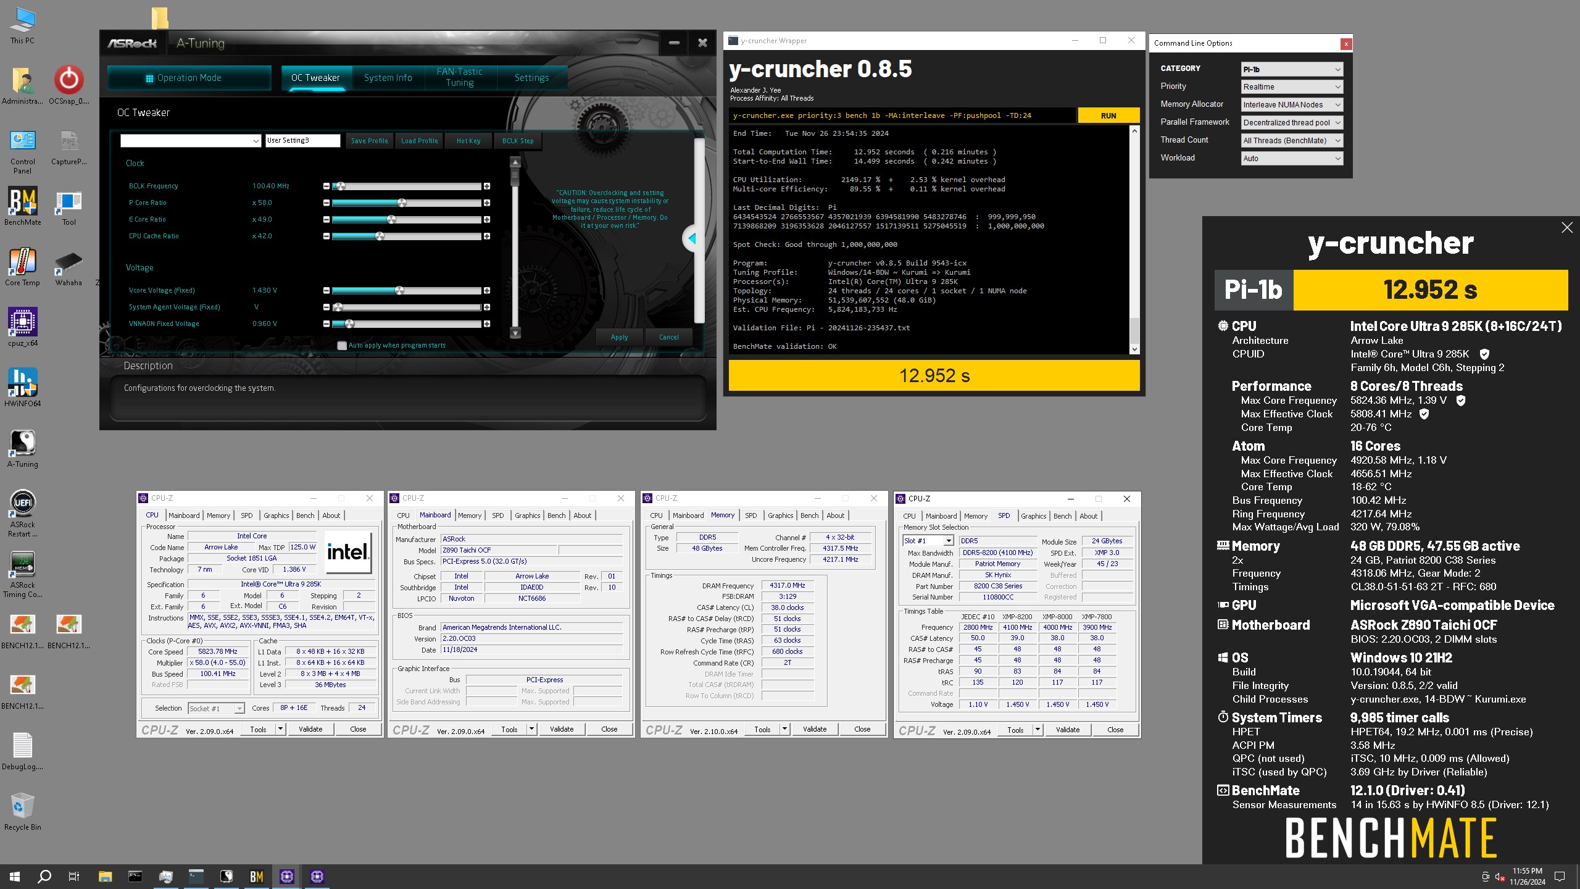Image resolution: width=1580 pixels, height=889 pixels.
Task: Close the Command Line Options red X
Action: 1346,43
